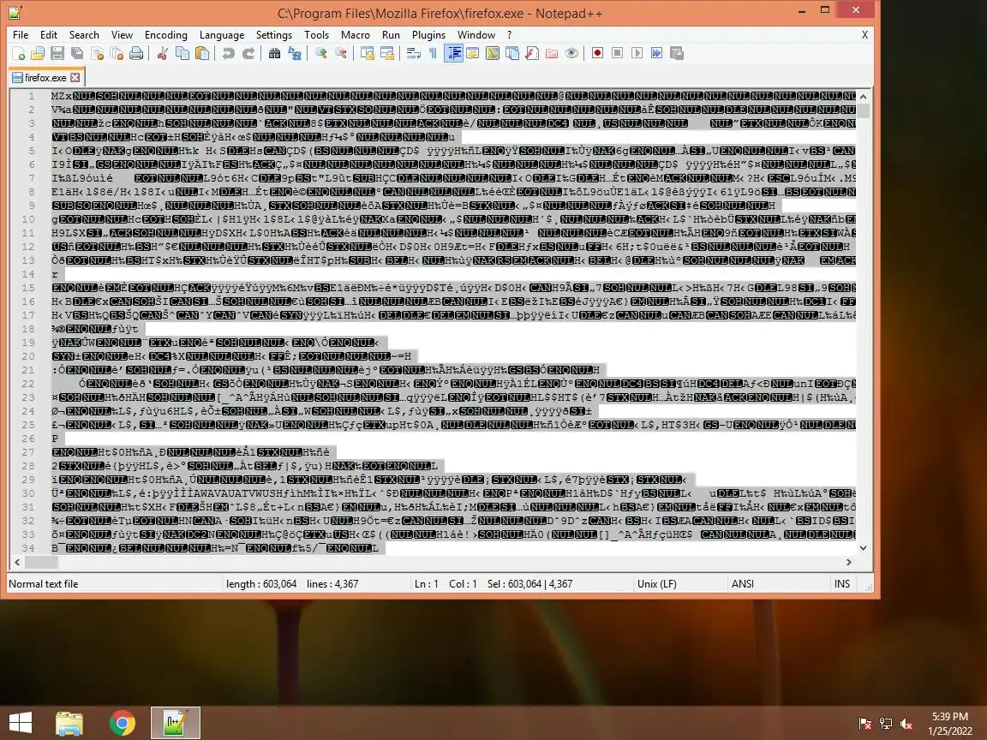Image resolution: width=987 pixels, height=740 pixels.
Task: Click line number 14 in margin
Action: 27,274
